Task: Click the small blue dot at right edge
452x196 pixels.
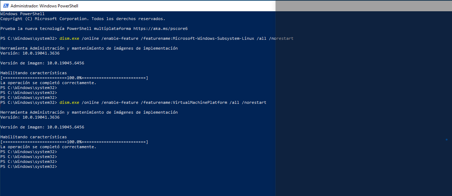Action: pyautogui.click(x=446, y=140)
